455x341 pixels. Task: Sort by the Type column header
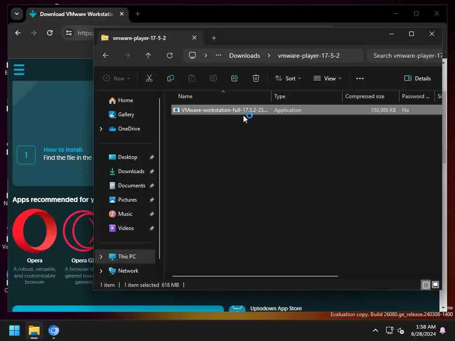click(x=307, y=96)
